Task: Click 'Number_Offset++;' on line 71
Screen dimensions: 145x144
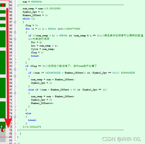Action: coord(42,103)
